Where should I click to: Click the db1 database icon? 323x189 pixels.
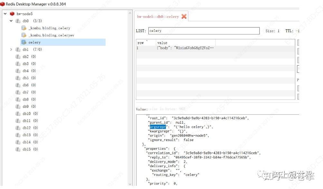pyautogui.click(x=18, y=49)
